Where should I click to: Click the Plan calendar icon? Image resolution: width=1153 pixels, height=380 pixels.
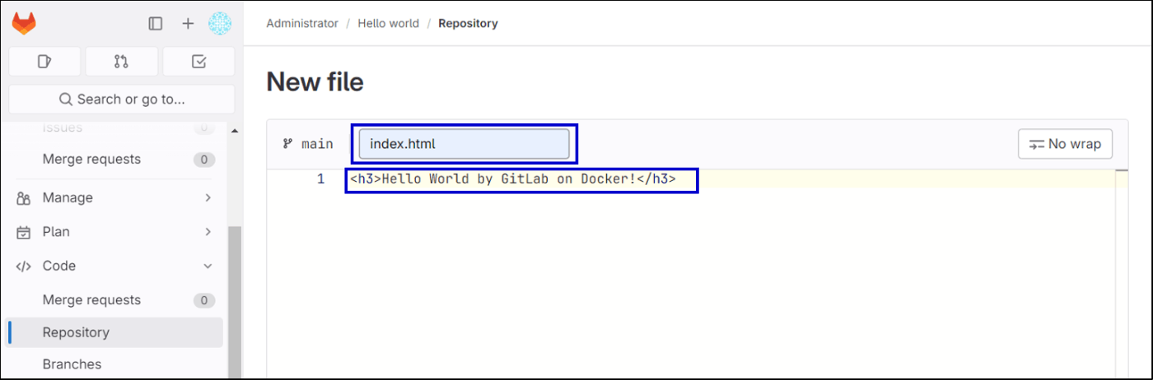(24, 232)
